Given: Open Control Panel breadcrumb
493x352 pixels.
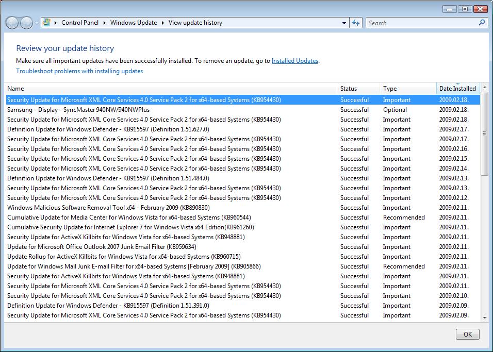Looking at the screenshot, I should coord(80,23).
